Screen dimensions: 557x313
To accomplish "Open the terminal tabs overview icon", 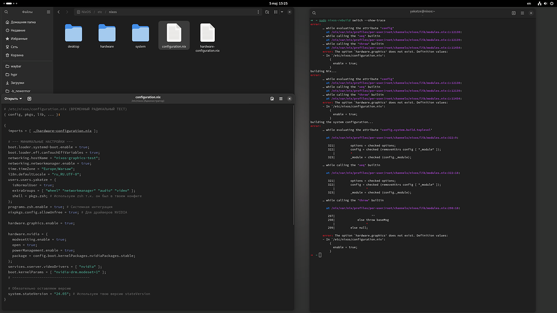I will pyautogui.click(x=522, y=12).
